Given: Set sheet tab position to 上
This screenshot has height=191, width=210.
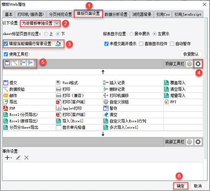Looking at the screenshot, I should click(x=46, y=34).
